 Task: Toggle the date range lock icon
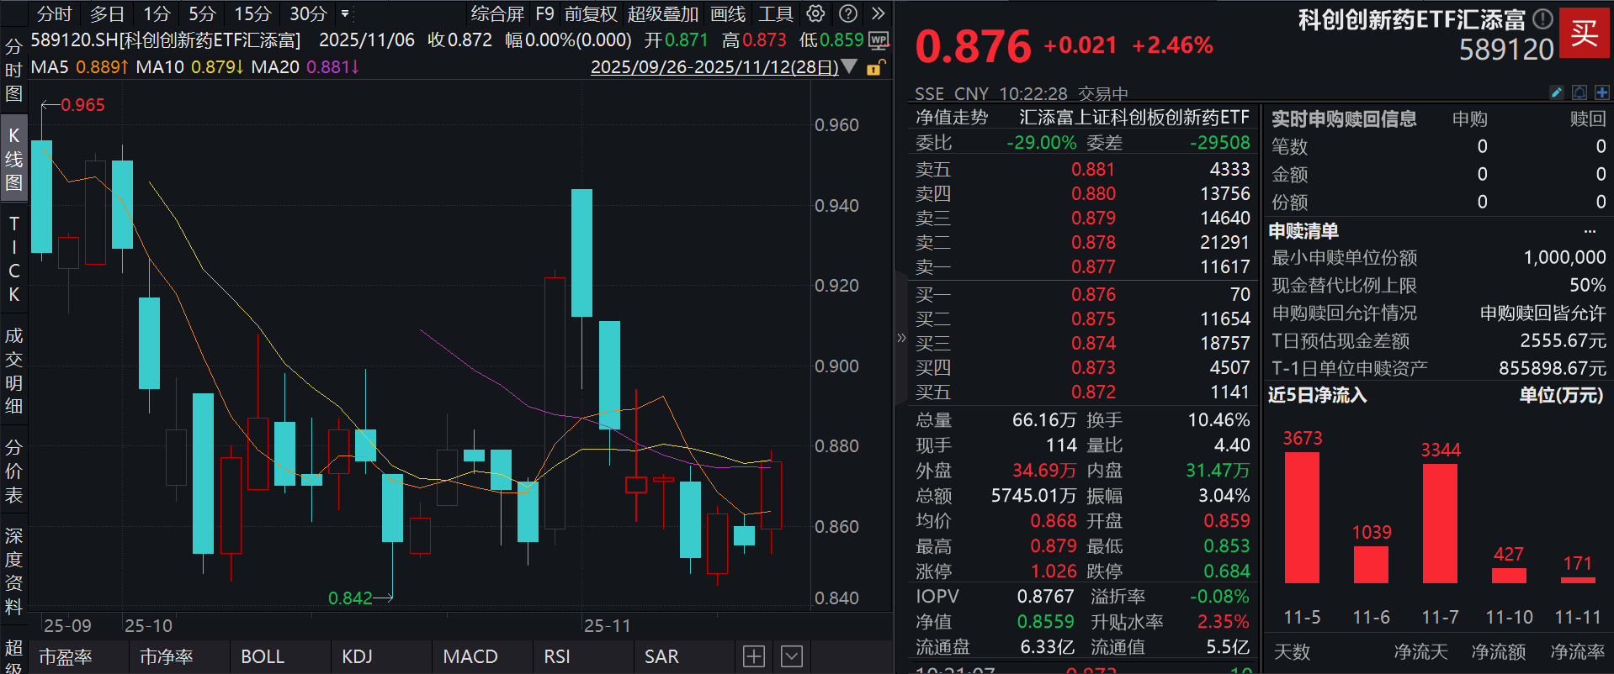pos(876,67)
